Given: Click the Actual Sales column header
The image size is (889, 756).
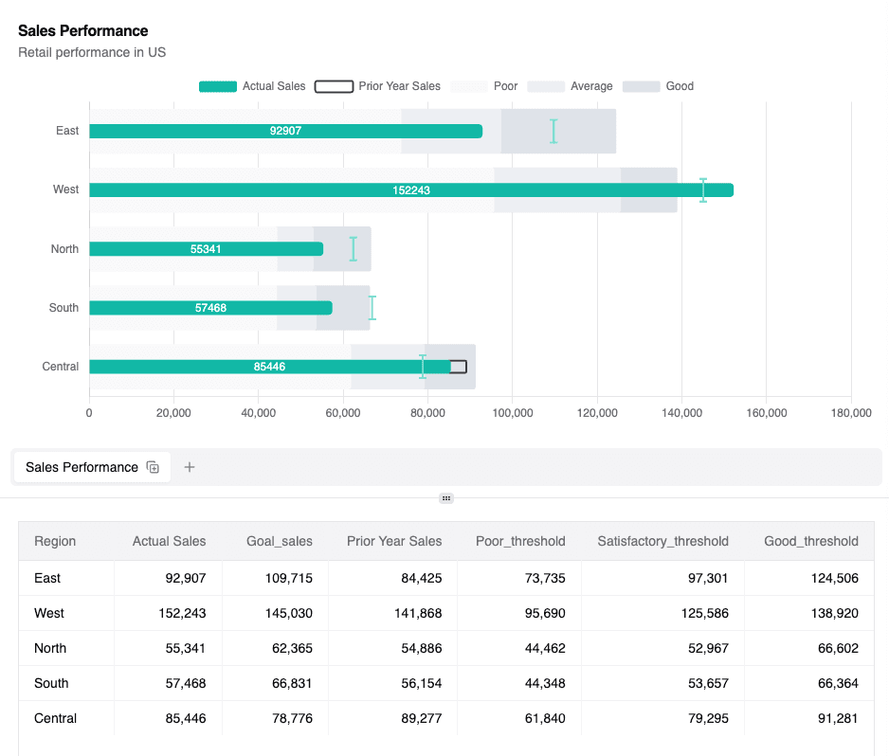Looking at the screenshot, I should click(169, 541).
